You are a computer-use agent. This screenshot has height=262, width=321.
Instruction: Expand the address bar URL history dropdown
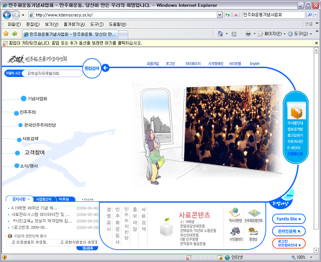tap(219, 15)
